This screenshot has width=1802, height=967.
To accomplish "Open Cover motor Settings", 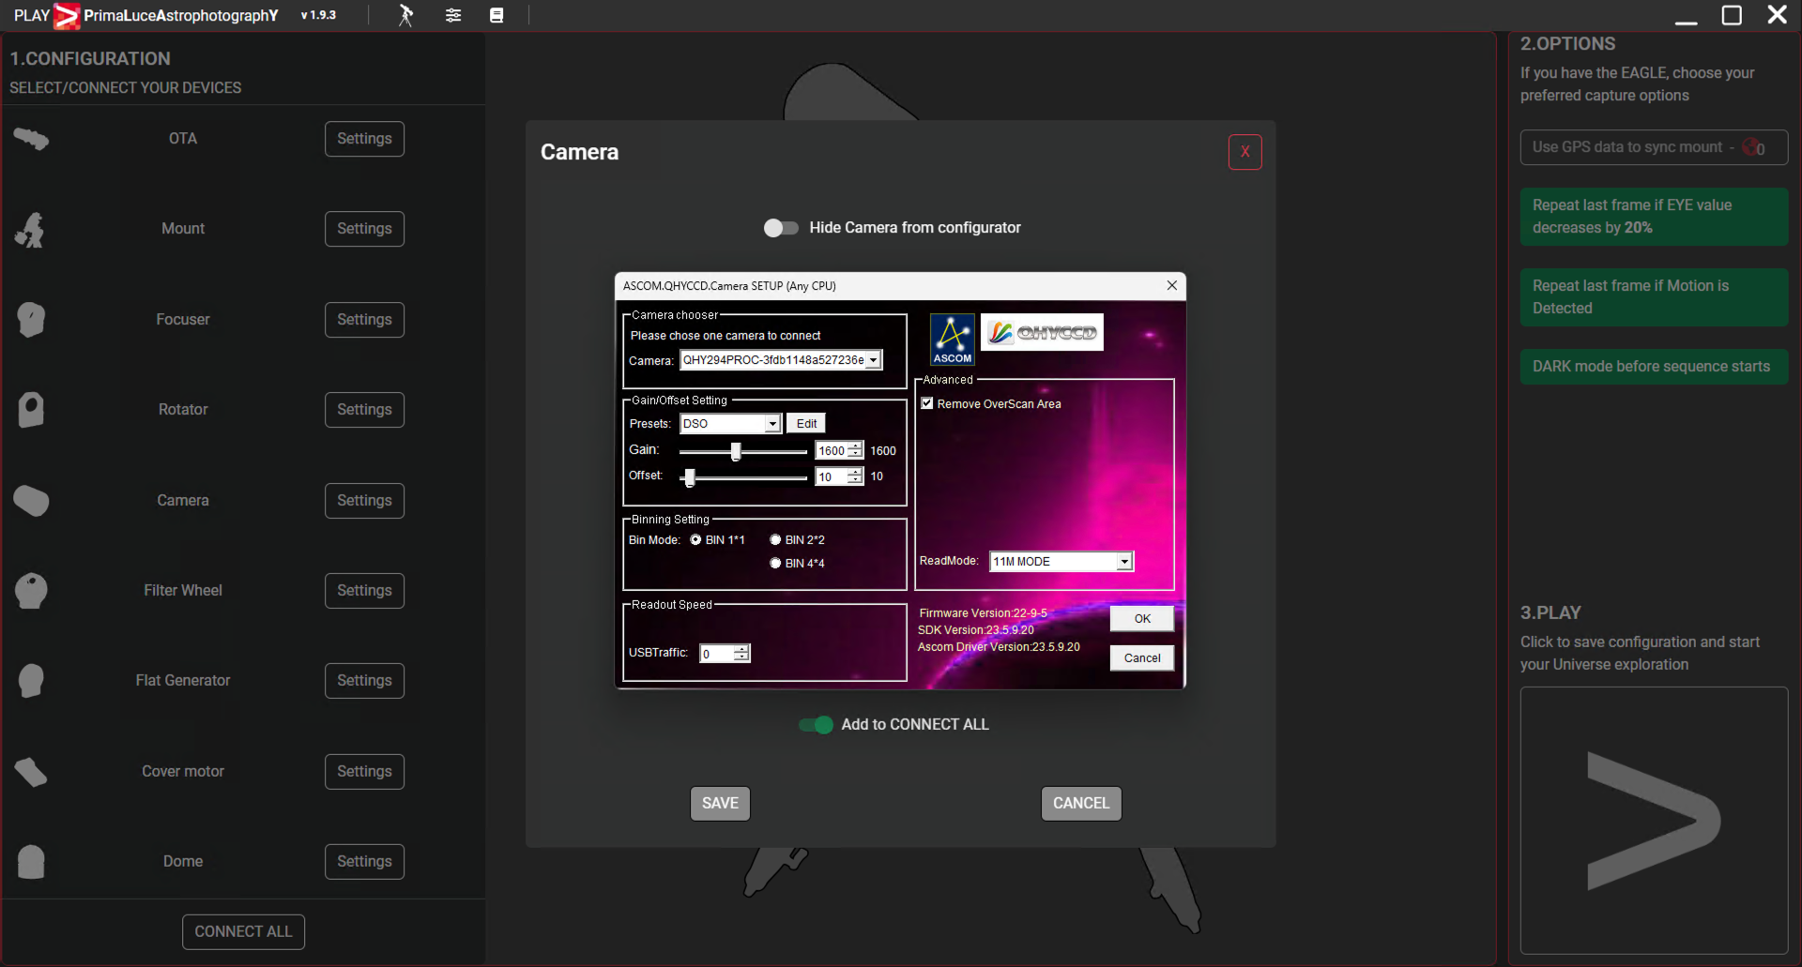I will click(364, 772).
